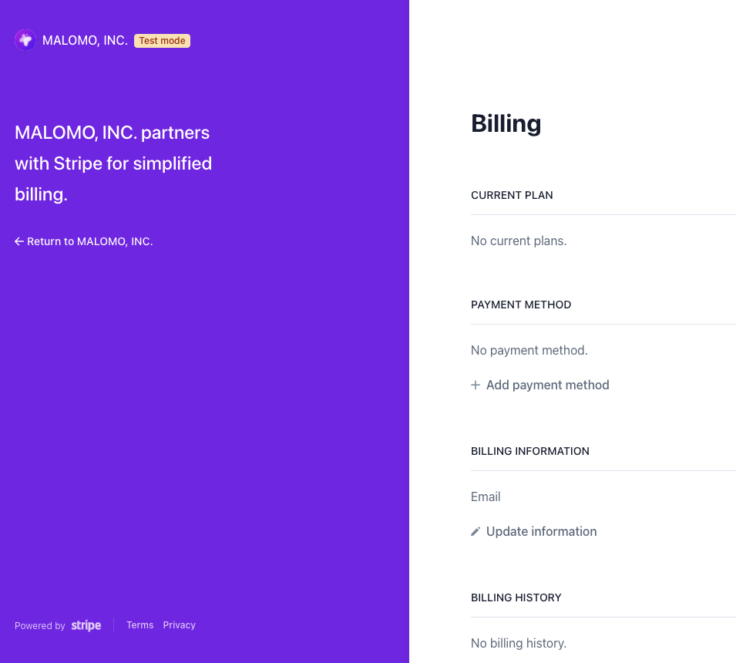Click the BILLING HISTORY section header
Image resolution: width=736 pixels, height=663 pixels.
(516, 597)
